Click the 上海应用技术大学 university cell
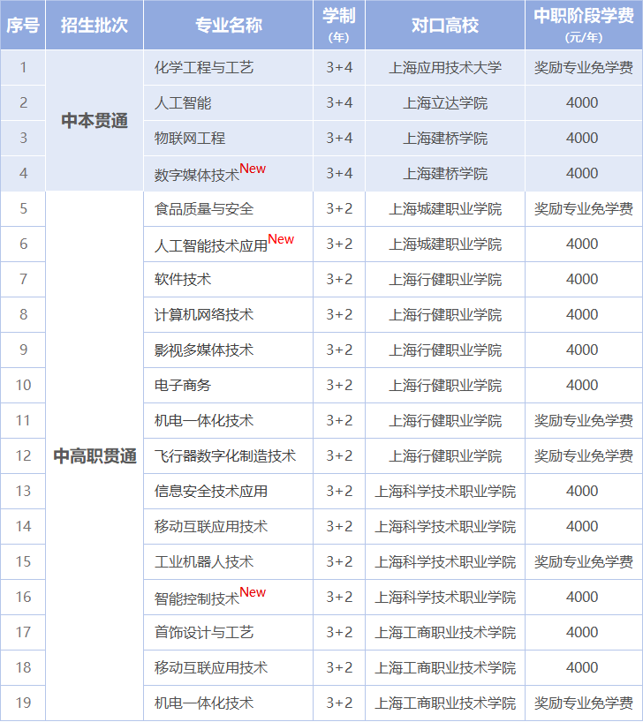Screen dimensions: 643x722 coord(445,68)
